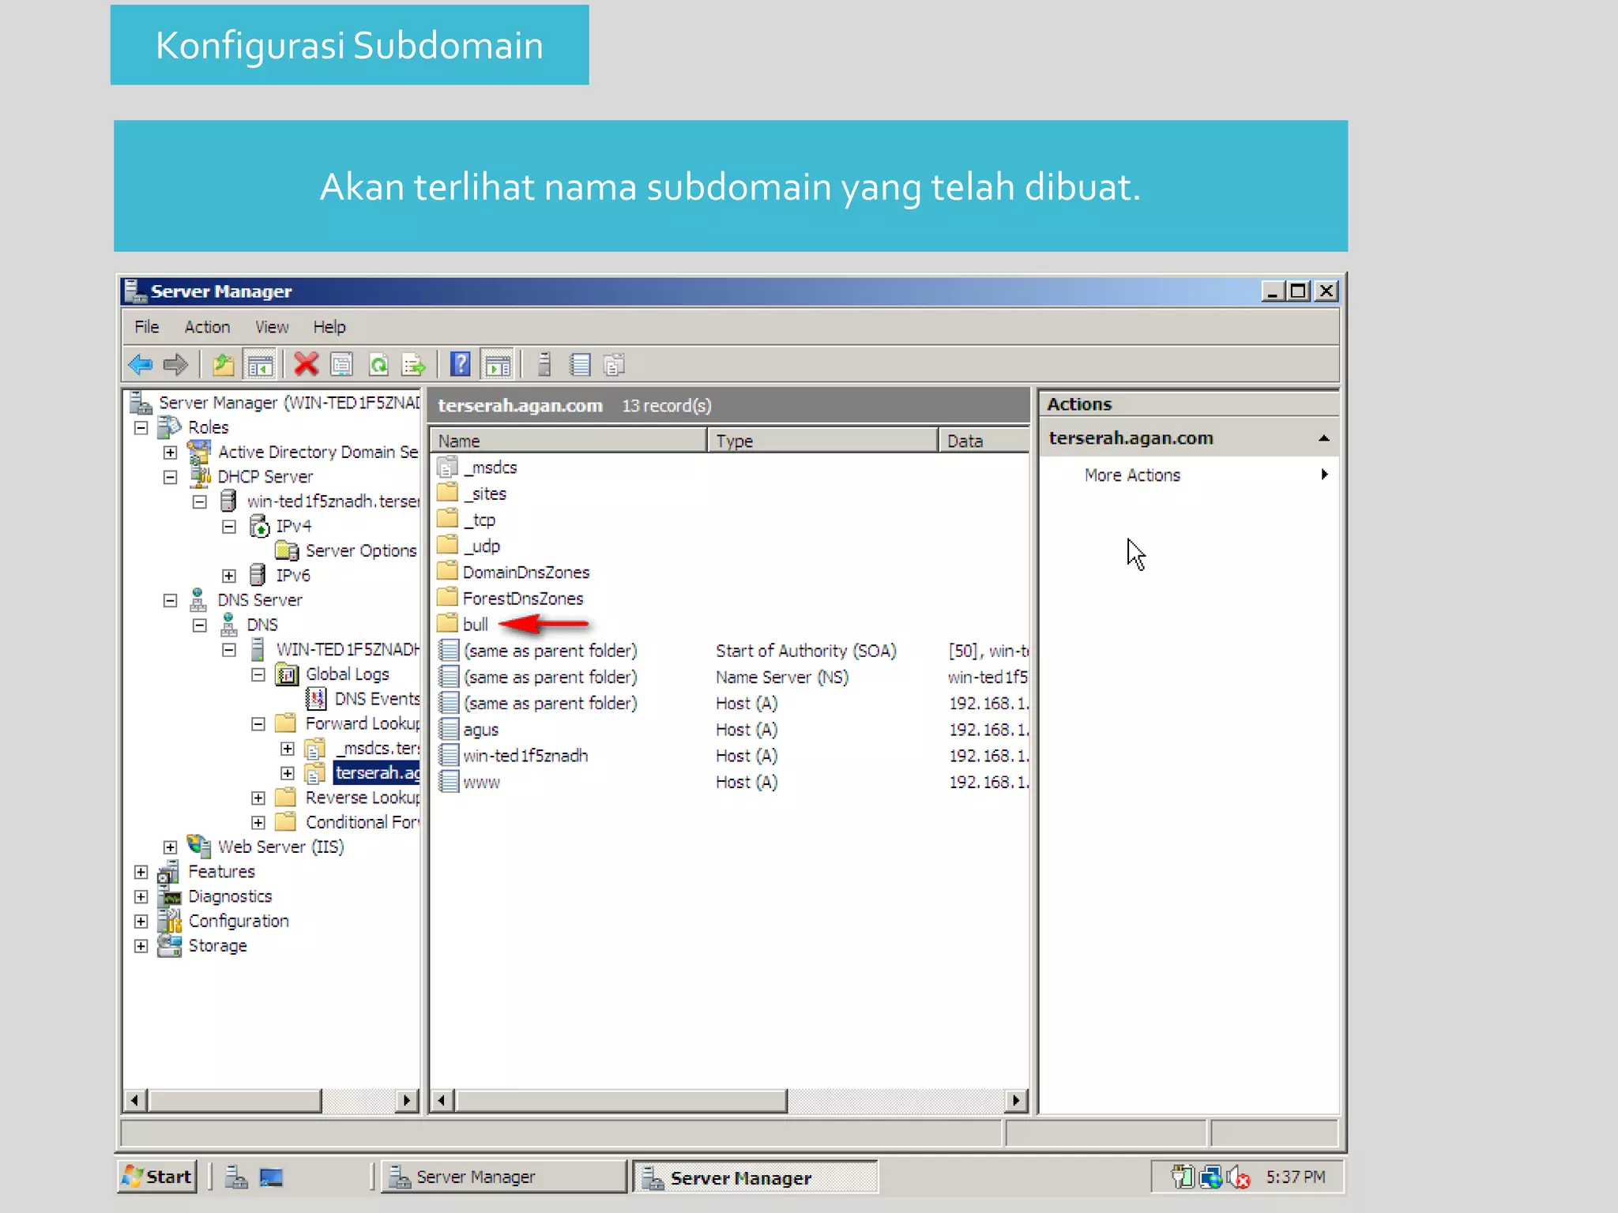
Task: Expand the Reverse Lookup Zones folder
Action: pos(258,798)
